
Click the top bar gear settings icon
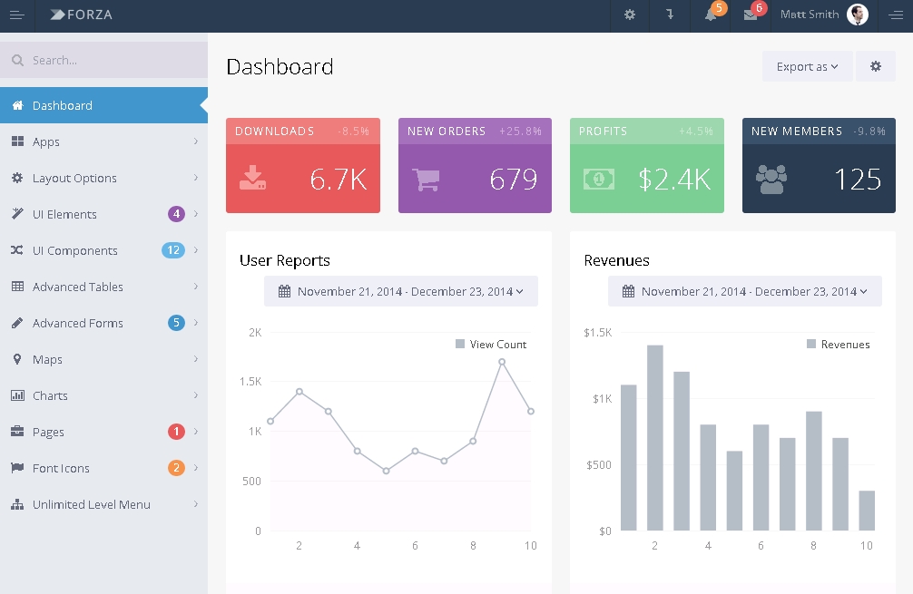point(630,15)
